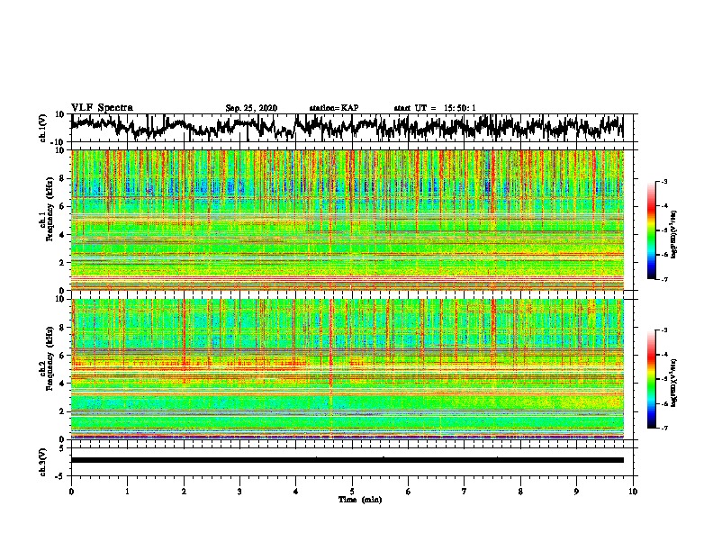The height and width of the screenshot is (551, 713).
Task: Click time axis tick label "10"
Action: pos(633,492)
